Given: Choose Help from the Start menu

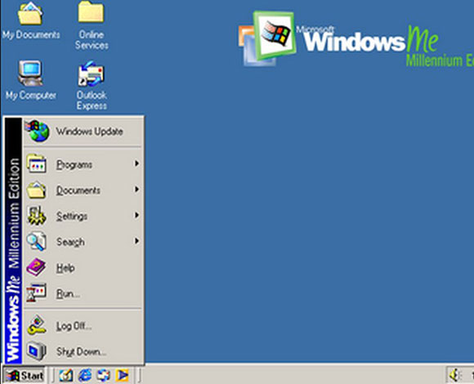Looking at the screenshot, I should 83,268.
